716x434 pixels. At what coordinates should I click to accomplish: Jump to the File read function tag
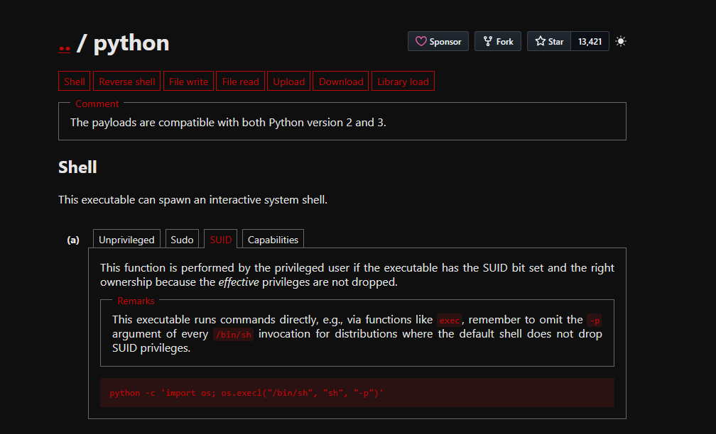click(240, 81)
